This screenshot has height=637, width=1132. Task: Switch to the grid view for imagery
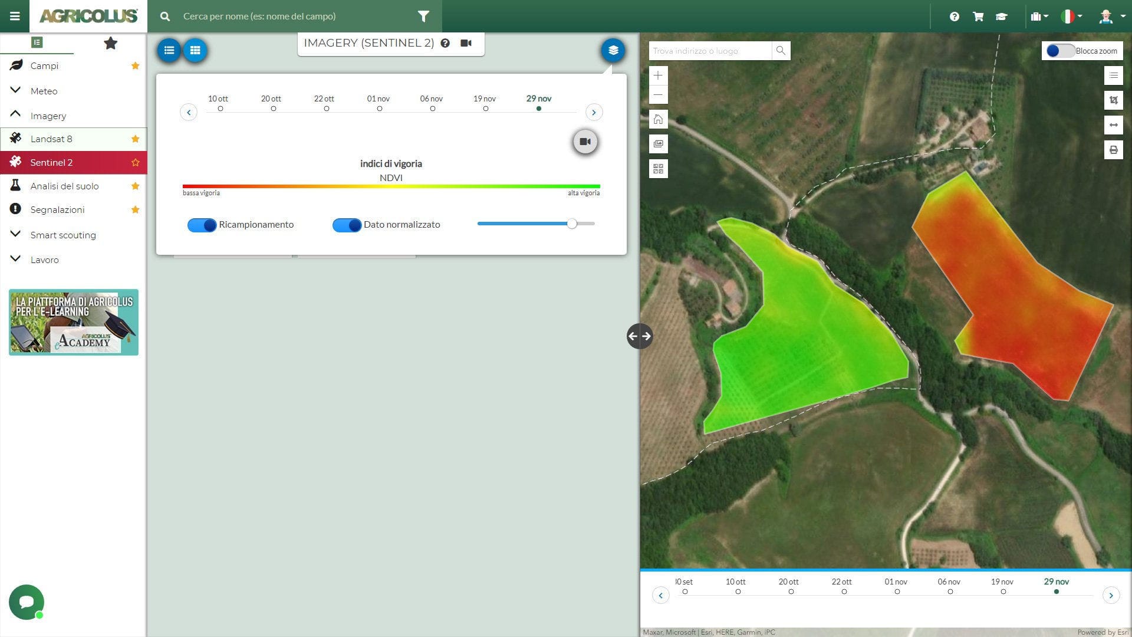pos(195,50)
